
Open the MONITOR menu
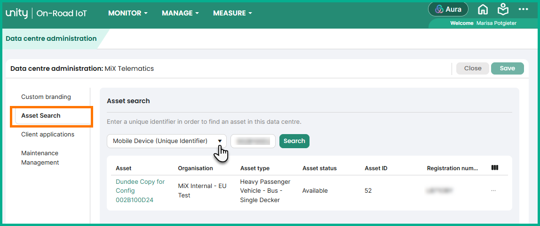click(x=128, y=14)
